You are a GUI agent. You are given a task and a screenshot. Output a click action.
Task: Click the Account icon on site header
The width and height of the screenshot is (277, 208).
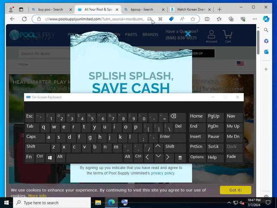click(212, 37)
